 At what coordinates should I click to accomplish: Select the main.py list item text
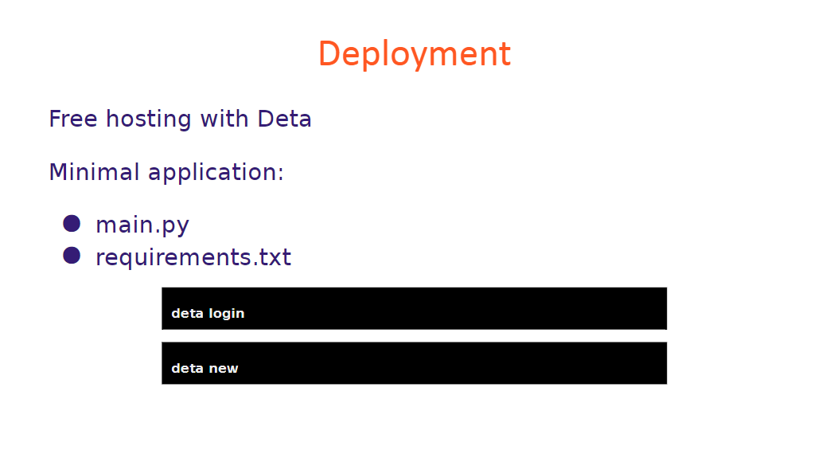click(x=142, y=225)
